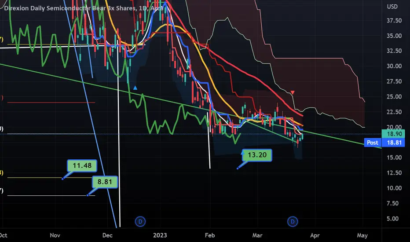Image resolution: width=410 pixels, height=242 pixels.
Task: Click the 12.50 price axis value
Action: pos(394,172)
